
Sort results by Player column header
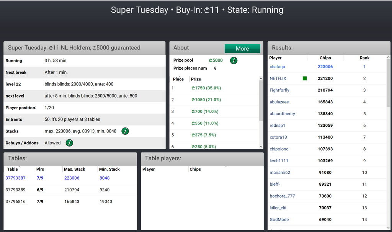tap(275, 58)
